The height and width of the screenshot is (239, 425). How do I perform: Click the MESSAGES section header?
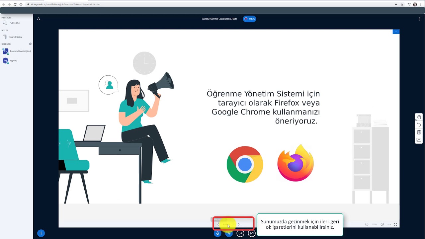pos(6,17)
